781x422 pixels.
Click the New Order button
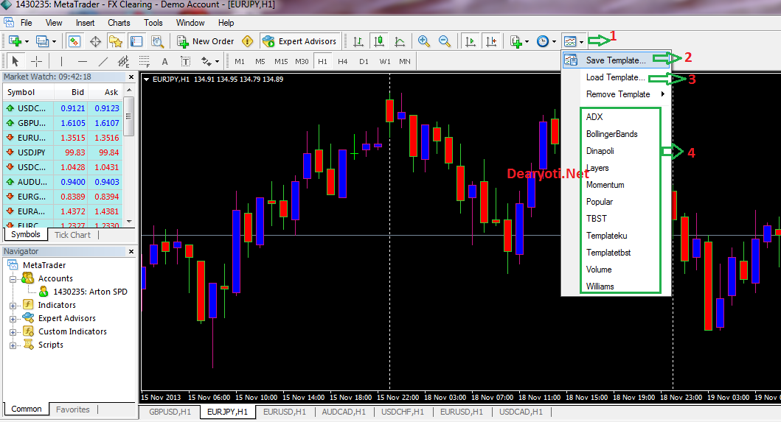(205, 41)
